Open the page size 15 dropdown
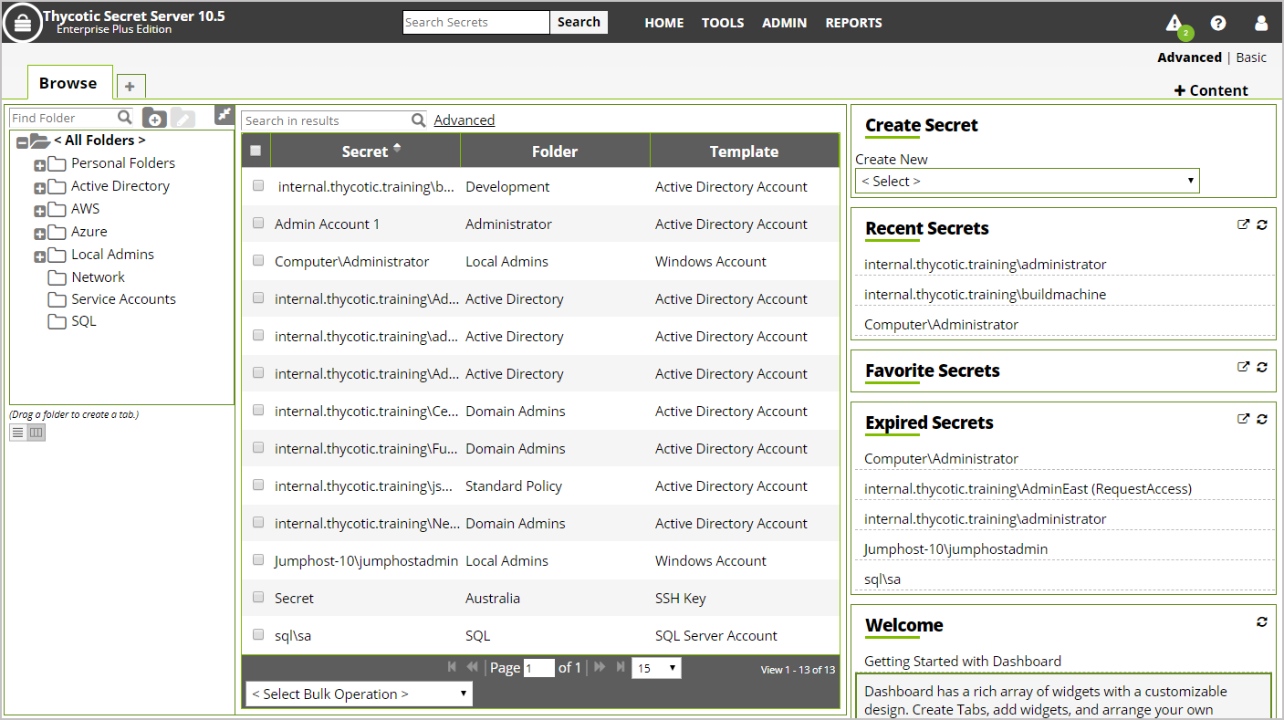1284x720 pixels. [x=657, y=668]
